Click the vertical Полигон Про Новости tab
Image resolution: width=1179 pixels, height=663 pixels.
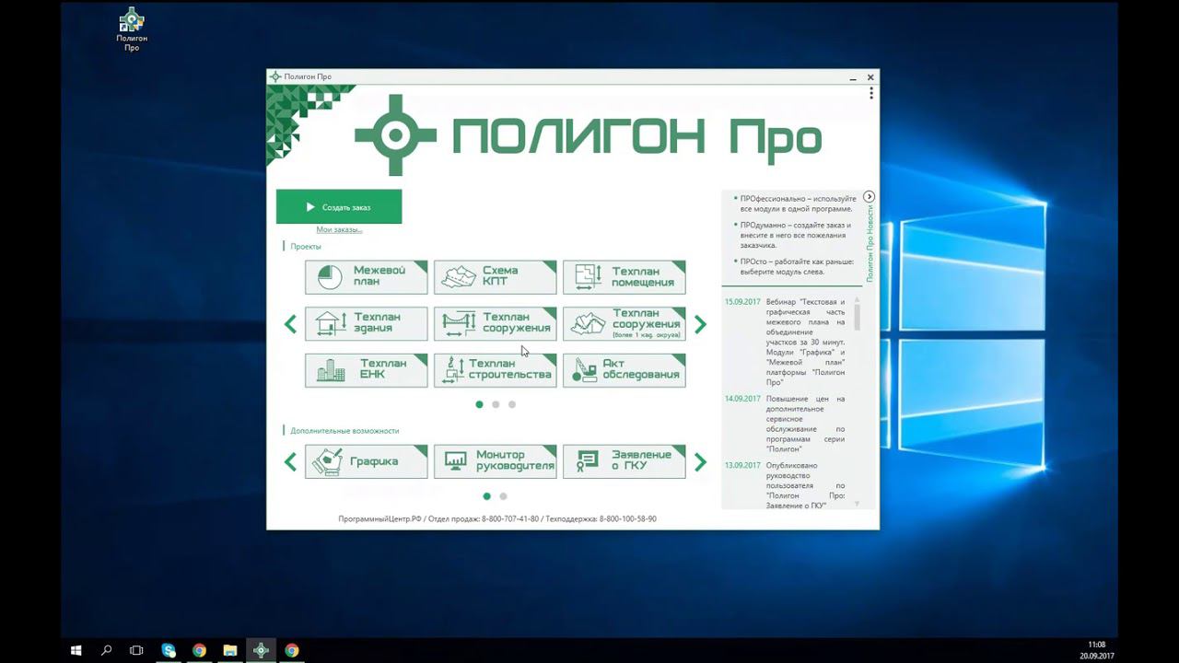(869, 243)
